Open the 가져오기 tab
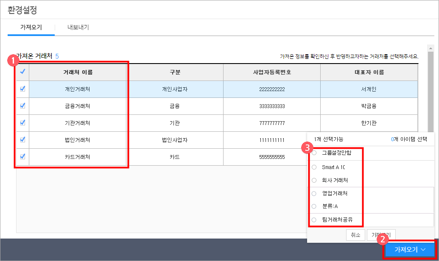 click(31, 28)
